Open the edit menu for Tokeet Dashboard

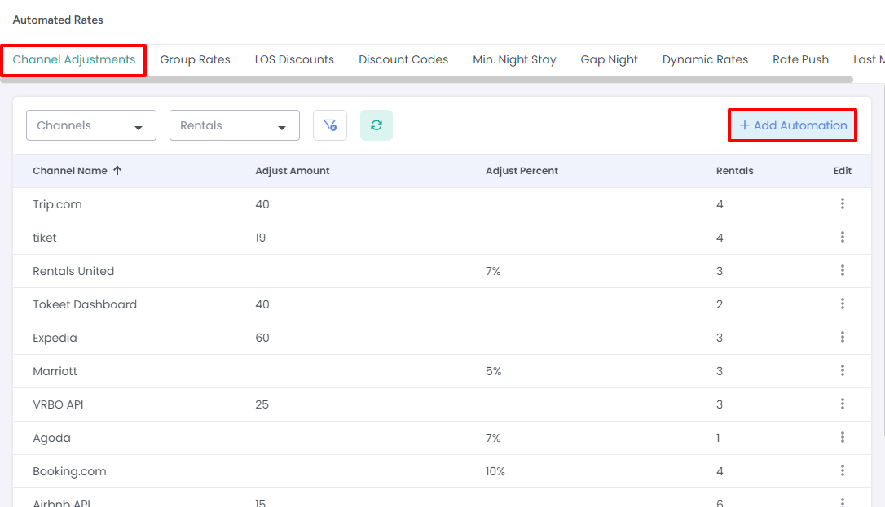842,304
